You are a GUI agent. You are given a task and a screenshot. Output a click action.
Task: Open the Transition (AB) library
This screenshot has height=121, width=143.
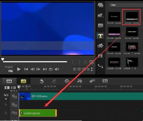[100, 25]
